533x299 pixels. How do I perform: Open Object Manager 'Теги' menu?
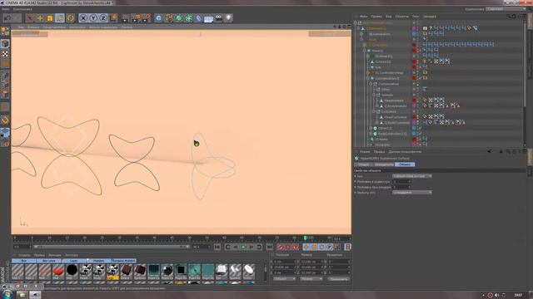[x=416, y=17]
